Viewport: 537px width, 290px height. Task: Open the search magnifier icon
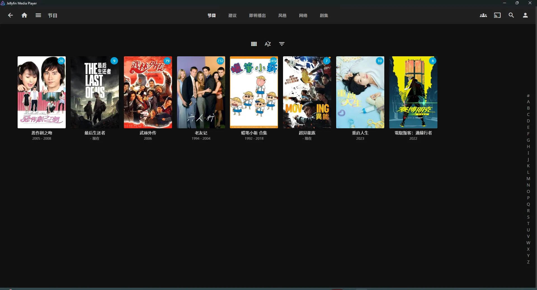[511, 15]
